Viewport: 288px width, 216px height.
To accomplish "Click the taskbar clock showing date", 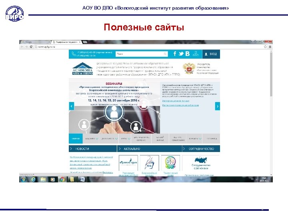I will point(264,180).
